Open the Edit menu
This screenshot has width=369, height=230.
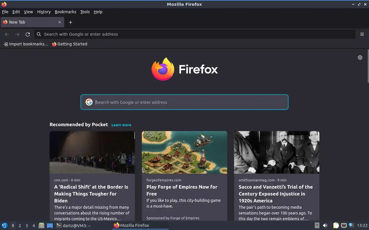[16, 12]
